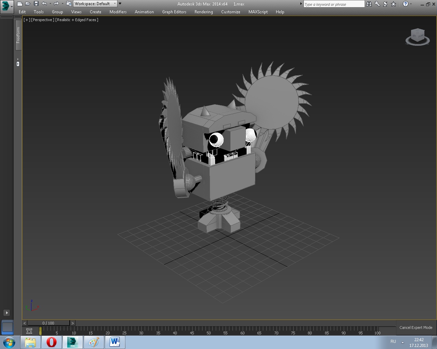Switch to 3ds Max taskbar icon

point(72,342)
